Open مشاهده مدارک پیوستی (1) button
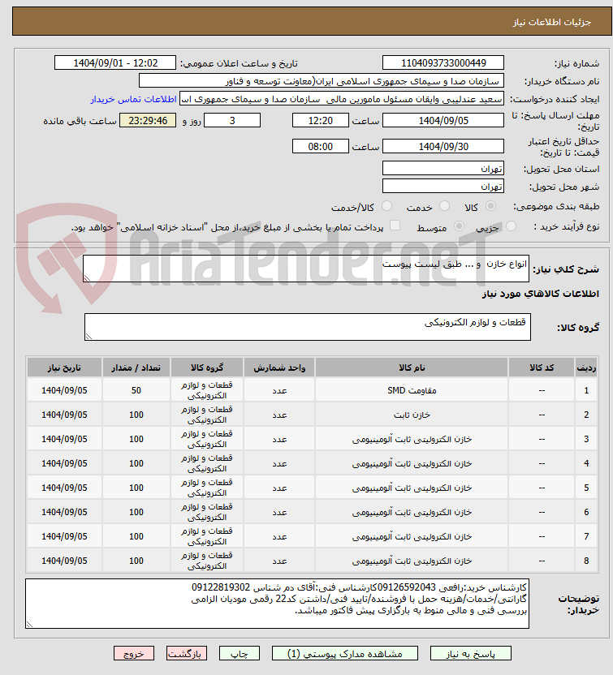Image resolution: width=613 pixels, height=675 pixels. 344,653
